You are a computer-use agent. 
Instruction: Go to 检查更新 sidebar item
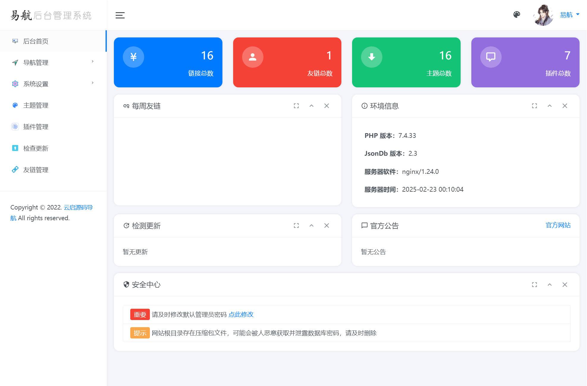tap(36, 148)
